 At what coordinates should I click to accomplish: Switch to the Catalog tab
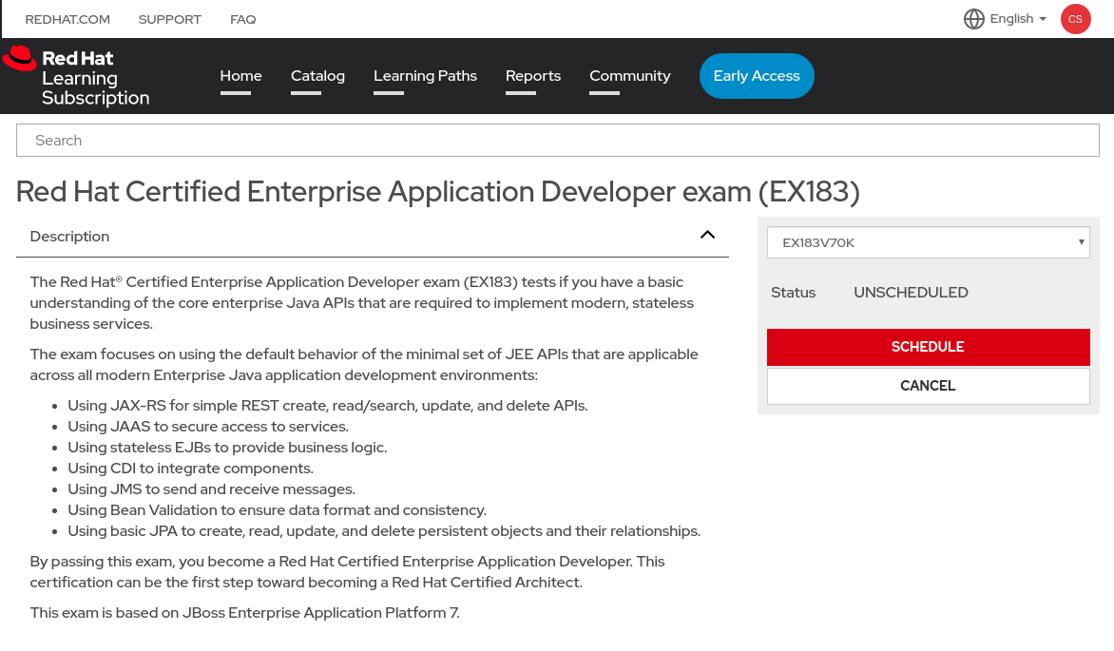pos(317,76)
